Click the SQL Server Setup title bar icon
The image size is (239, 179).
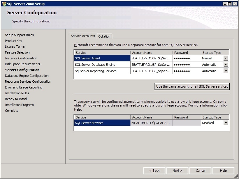[x=4, y=4]
